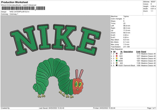157x110 pixels.
Task: Click the 'Description' column header
Action: (x=128, y=52)
